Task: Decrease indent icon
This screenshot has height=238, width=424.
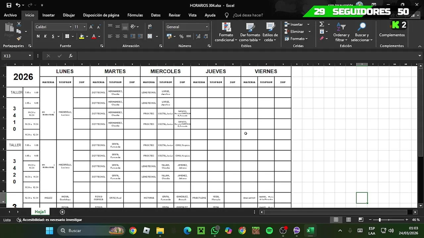Action: (133, 36)
